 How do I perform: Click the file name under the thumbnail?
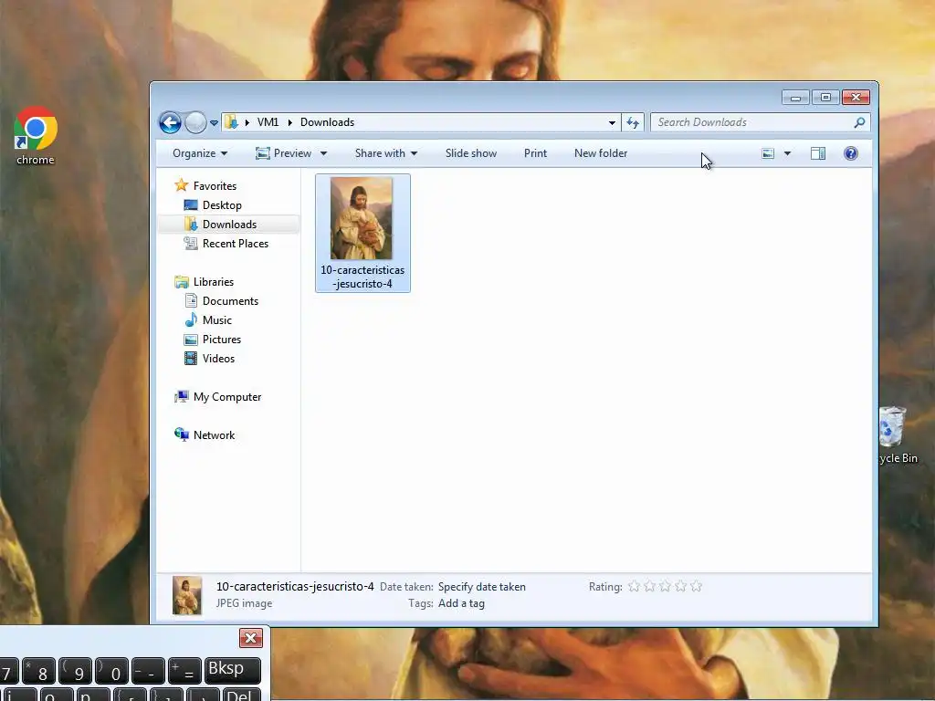click(x=362, y=277)
